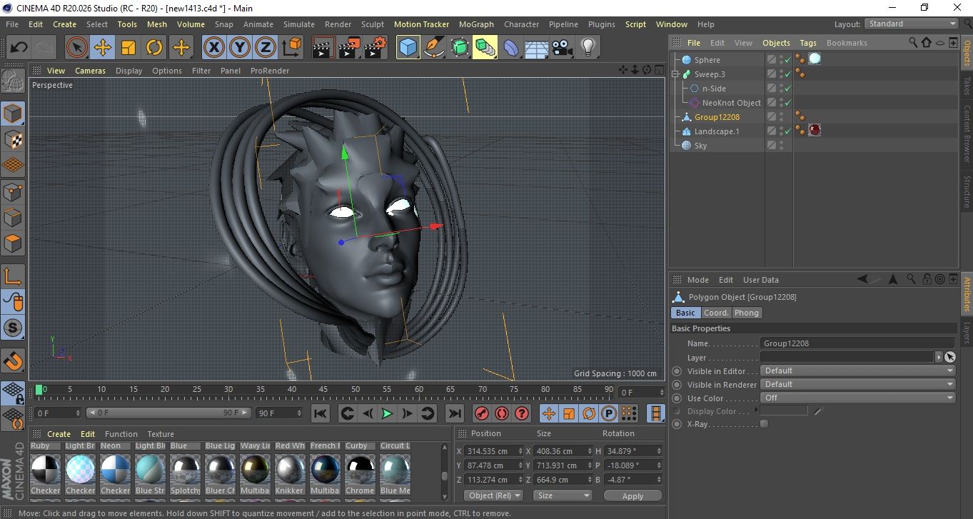The height and width of the screenshot is (519, 973).
Task: Toggle the Sphere object enabled checkmark
Action: point(788,60)
